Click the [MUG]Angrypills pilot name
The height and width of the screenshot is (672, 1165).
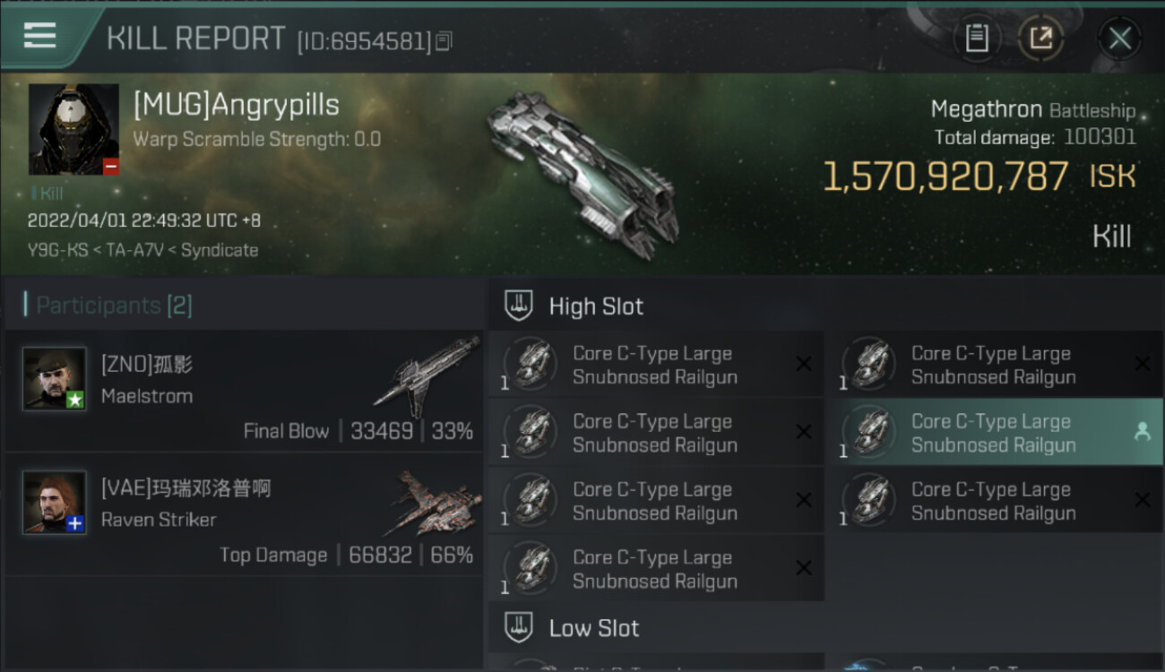tap(237, 105)
